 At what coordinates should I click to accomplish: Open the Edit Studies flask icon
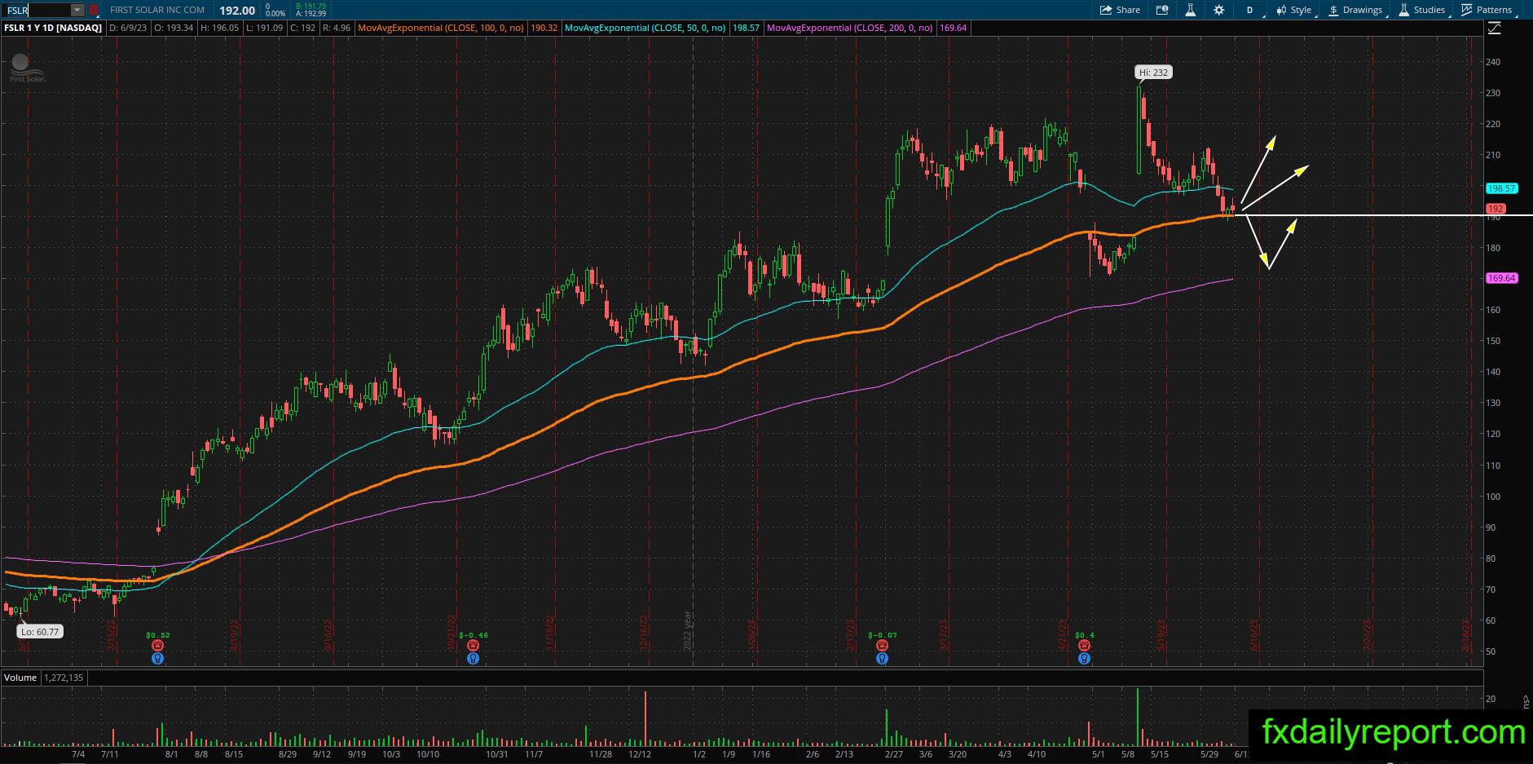[x=1190, y=10]
